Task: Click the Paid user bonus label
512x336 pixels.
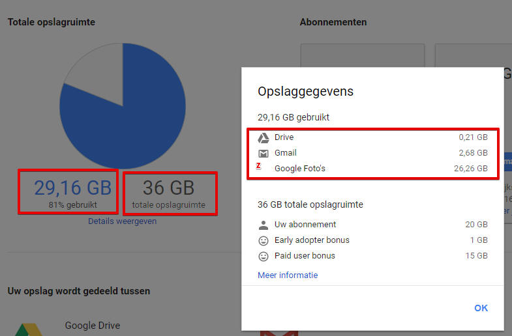Action: coord(305,255)
